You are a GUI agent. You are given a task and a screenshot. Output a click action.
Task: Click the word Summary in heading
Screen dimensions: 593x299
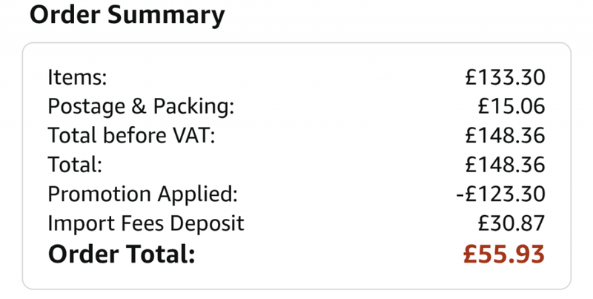tap(166, 16)
